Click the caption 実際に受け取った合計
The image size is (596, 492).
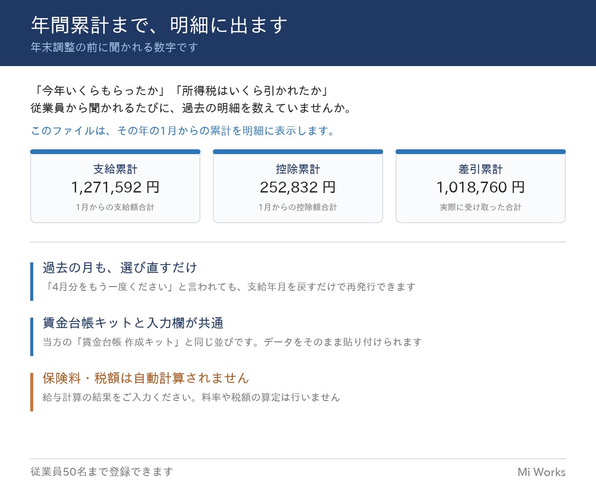481,207
